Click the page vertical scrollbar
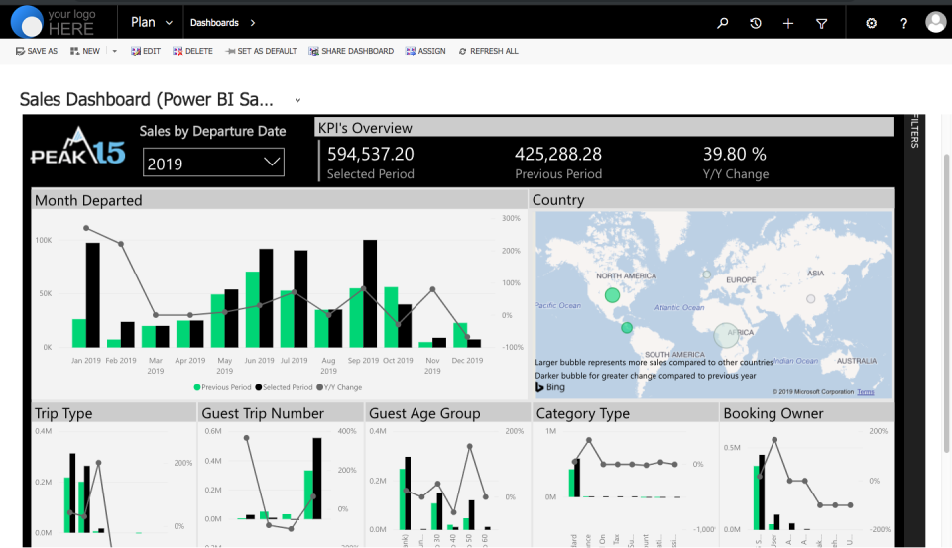This screenshot has width=952, height=548. (x=946, y=303)
